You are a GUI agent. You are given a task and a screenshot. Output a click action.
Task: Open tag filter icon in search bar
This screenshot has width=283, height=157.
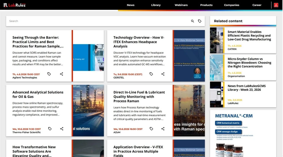(x=200, y=21)
